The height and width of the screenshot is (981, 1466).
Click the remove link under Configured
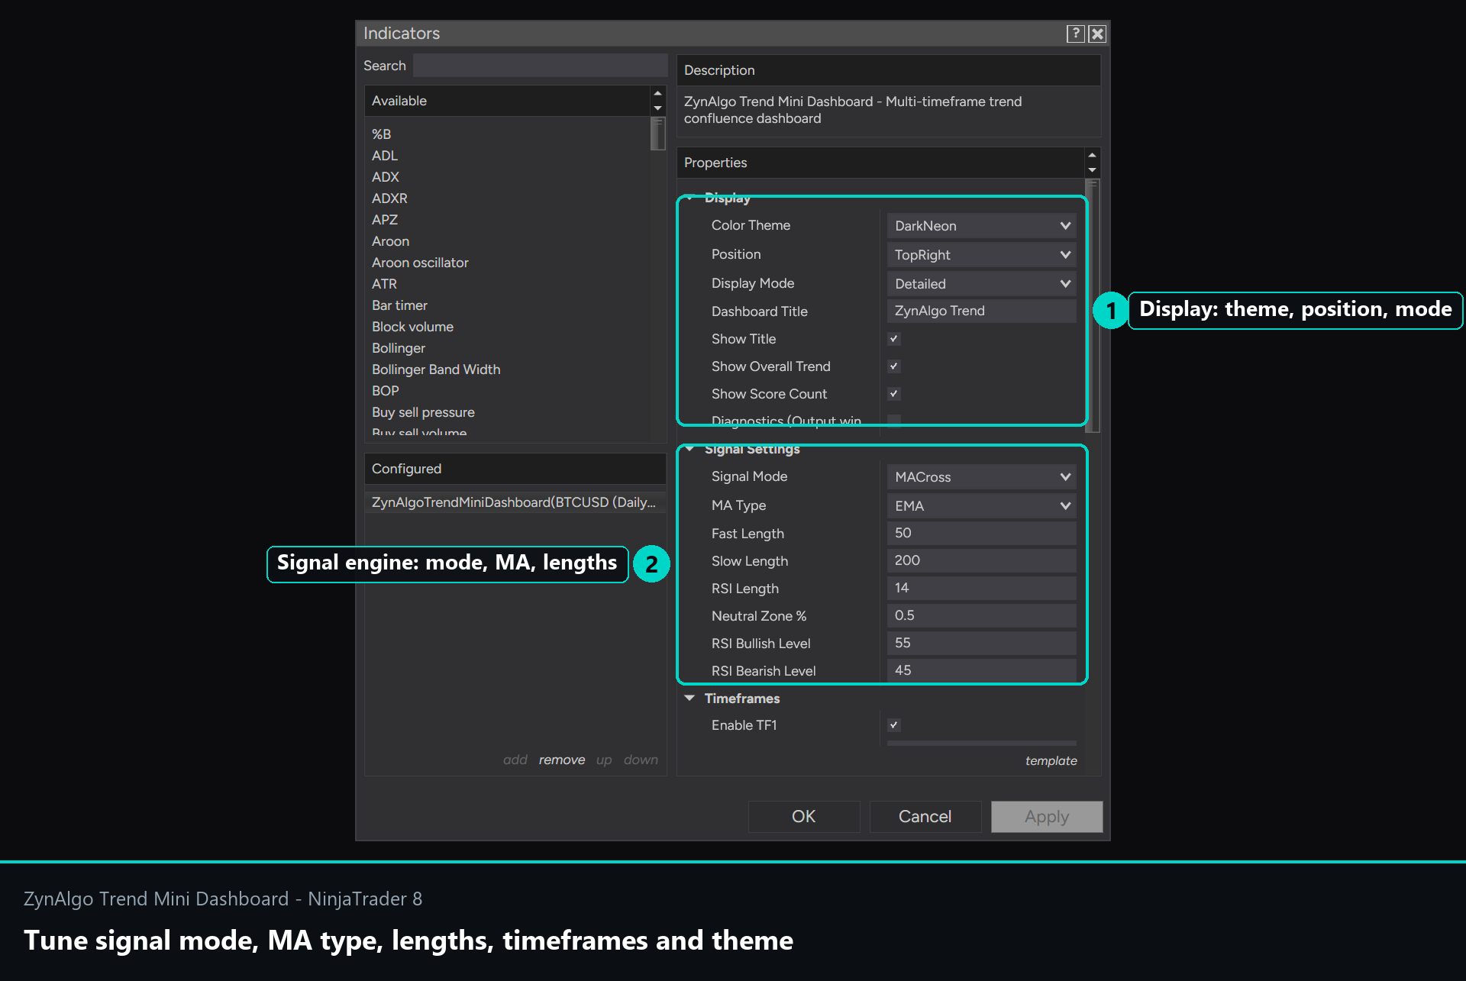coord(562,760)
